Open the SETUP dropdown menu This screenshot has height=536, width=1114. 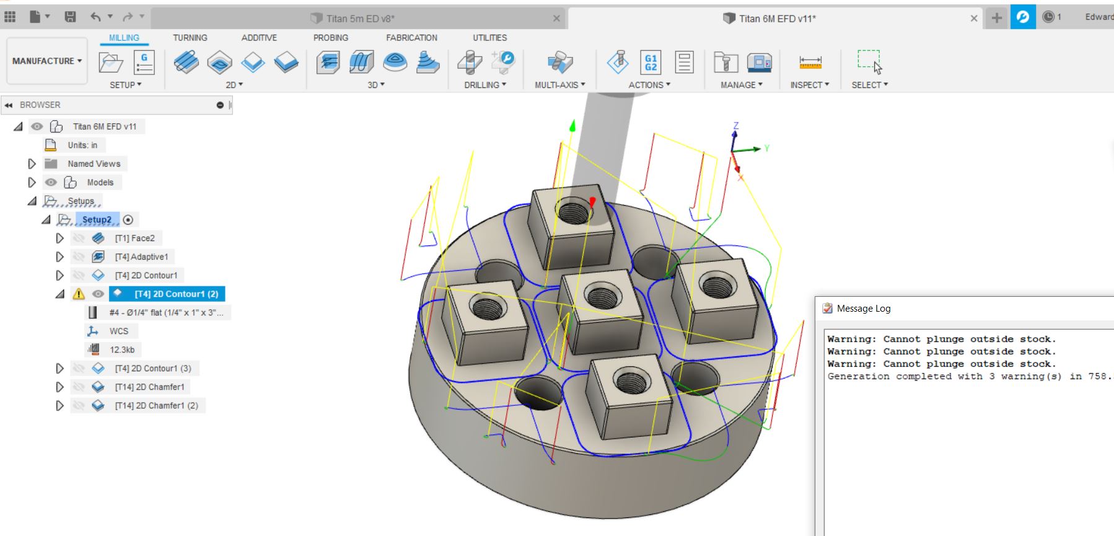tap(126, 85)
